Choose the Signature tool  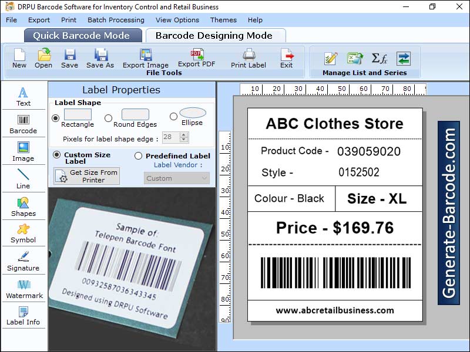[x=23, y=261]
